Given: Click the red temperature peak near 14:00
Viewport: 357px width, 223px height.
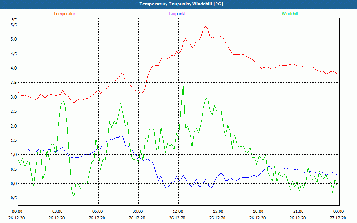Looking at the screenshot, I should (205, 27).
